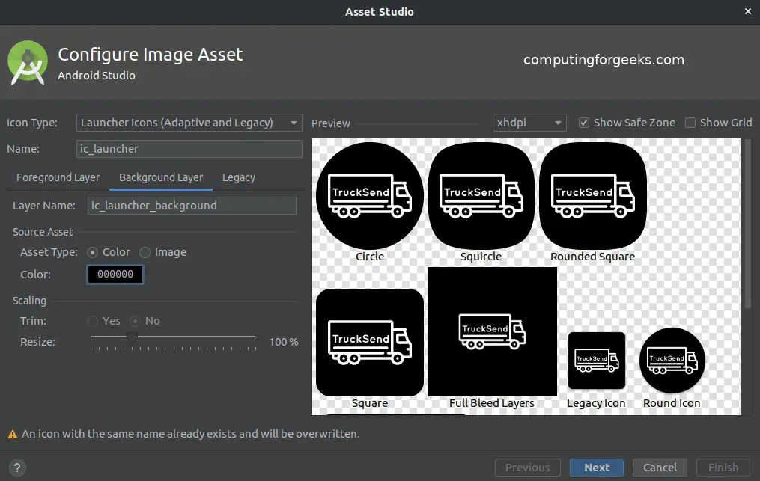
Task: Open the help question mark button
Action: (17, 468)
